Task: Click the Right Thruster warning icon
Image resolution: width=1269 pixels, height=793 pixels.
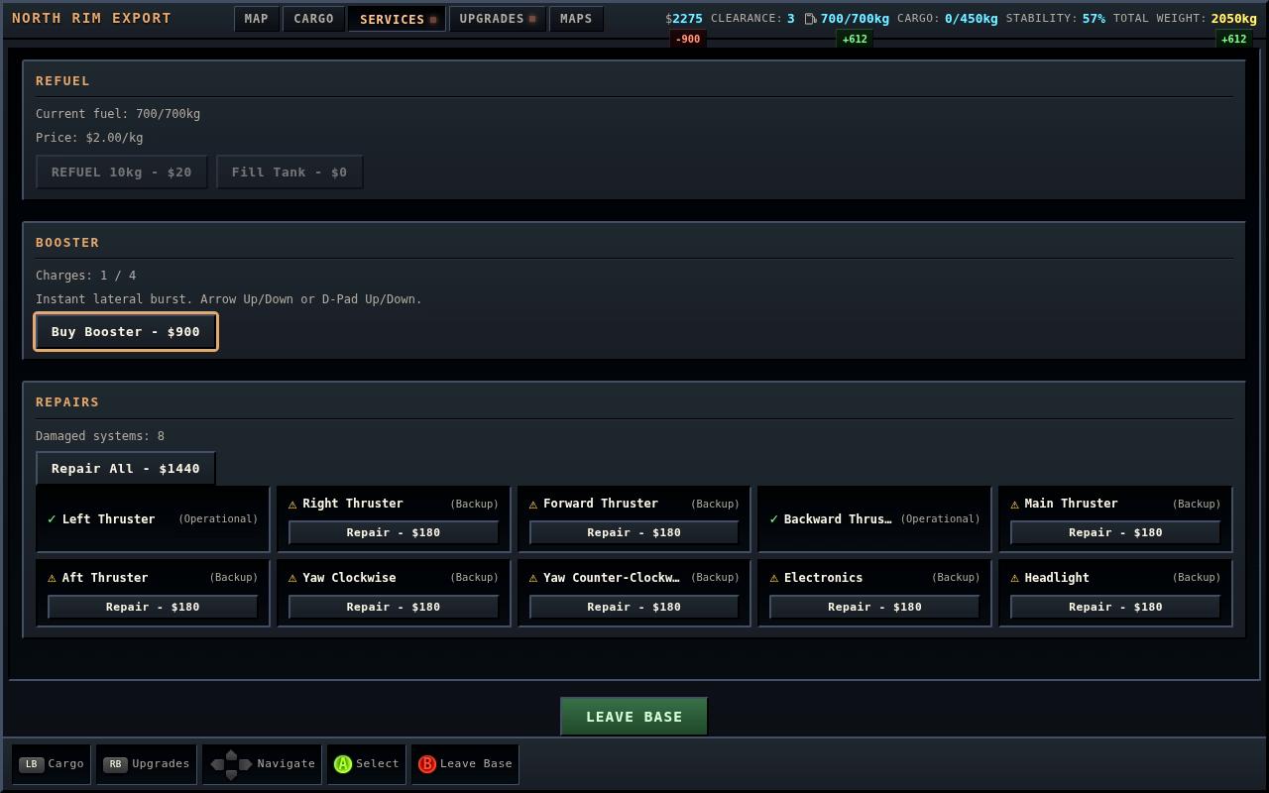Action: click(292, 505)
